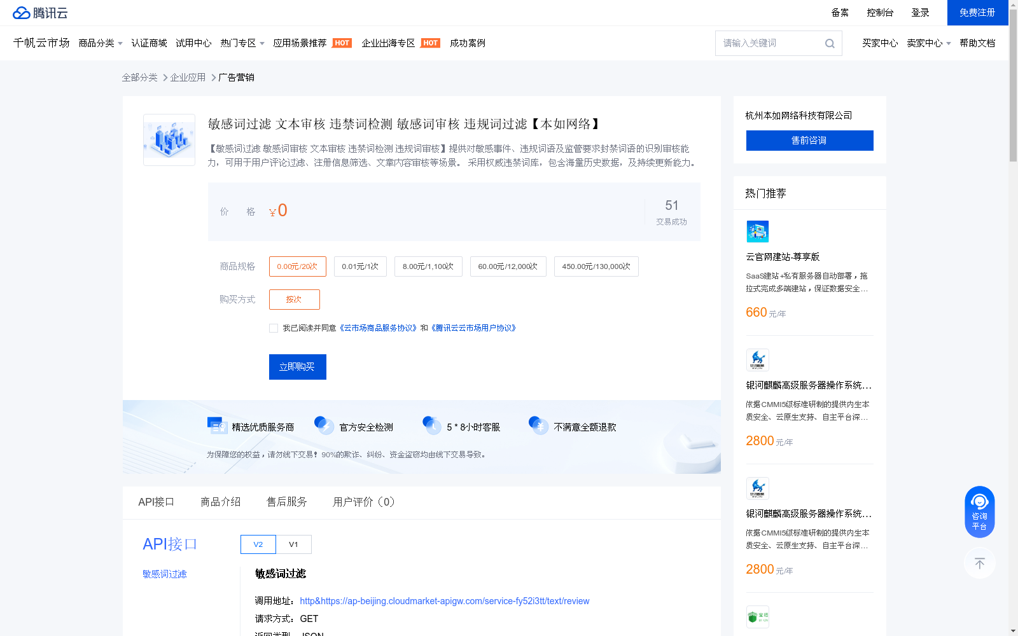Image resolution: width=1018 pixels, height=636 pixels.
Task: Go to 全部分类 breadcrumb
Action: click(140, 78)
